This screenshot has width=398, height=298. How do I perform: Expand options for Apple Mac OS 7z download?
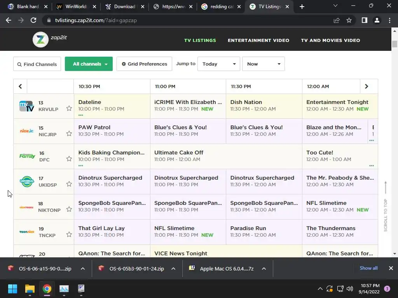264,269
